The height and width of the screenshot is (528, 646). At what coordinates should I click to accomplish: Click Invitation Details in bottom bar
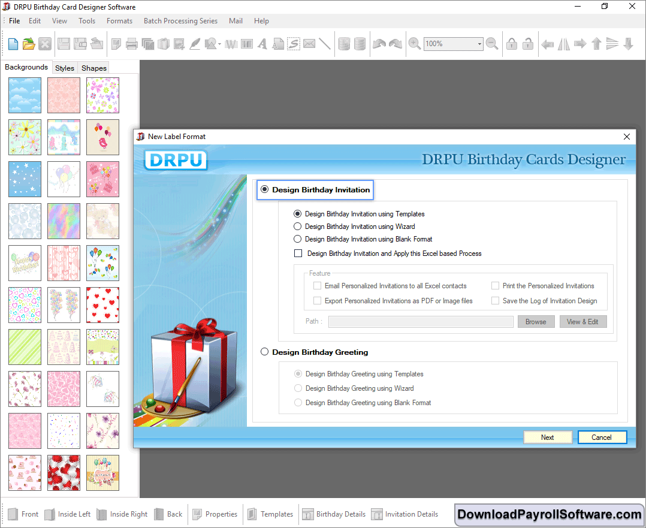405,514
